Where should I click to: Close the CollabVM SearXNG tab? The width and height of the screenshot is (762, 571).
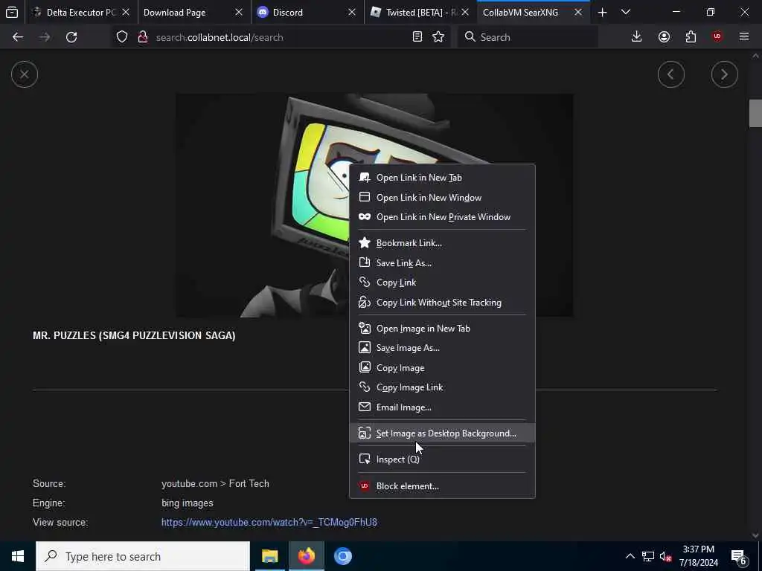(x=578, y=12)
